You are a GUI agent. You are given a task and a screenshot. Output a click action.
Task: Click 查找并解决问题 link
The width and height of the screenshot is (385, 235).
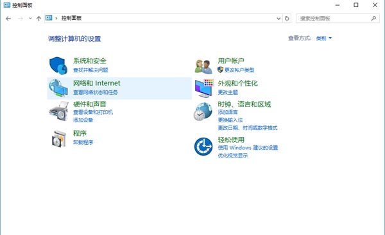tap(90, 70)
